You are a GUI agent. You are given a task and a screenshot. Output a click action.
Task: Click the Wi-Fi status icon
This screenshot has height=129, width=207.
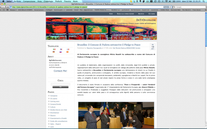point(166,1)
